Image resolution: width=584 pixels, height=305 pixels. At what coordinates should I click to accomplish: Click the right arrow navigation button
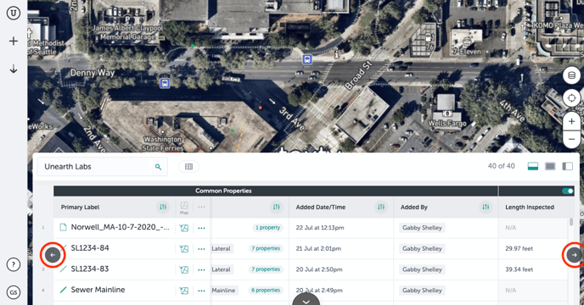(x=574, y=255)
